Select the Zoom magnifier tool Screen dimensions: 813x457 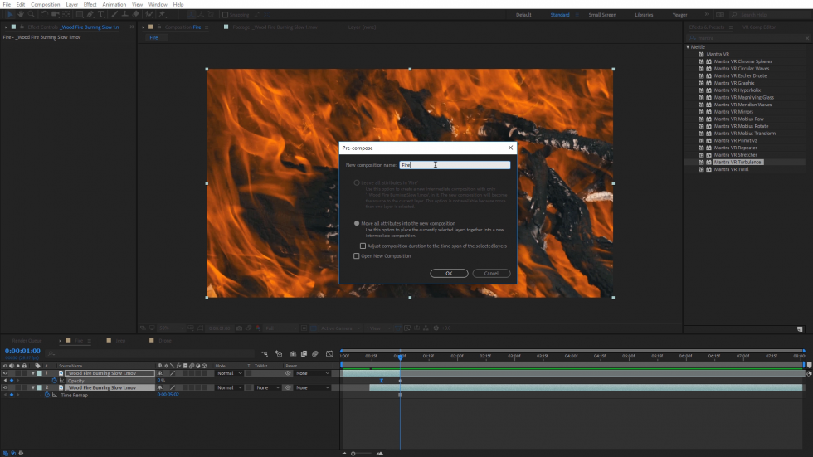pyautogui.click(x=31, y=14)
